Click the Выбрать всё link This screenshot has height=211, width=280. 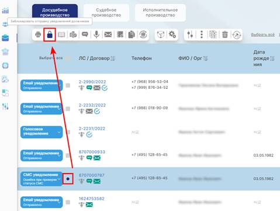click(x=262, y=35)
